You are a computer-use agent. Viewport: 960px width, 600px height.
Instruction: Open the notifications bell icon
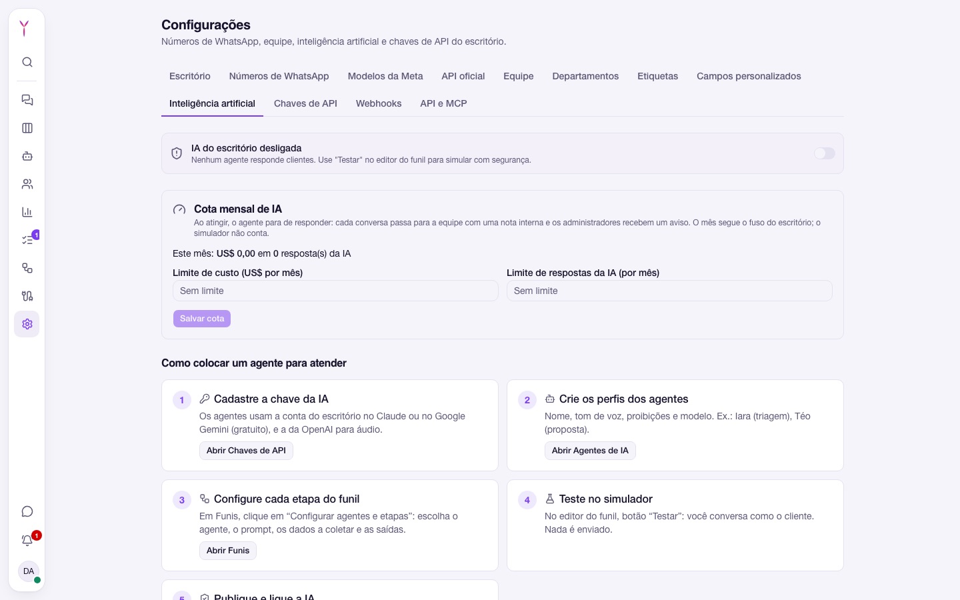27,541
